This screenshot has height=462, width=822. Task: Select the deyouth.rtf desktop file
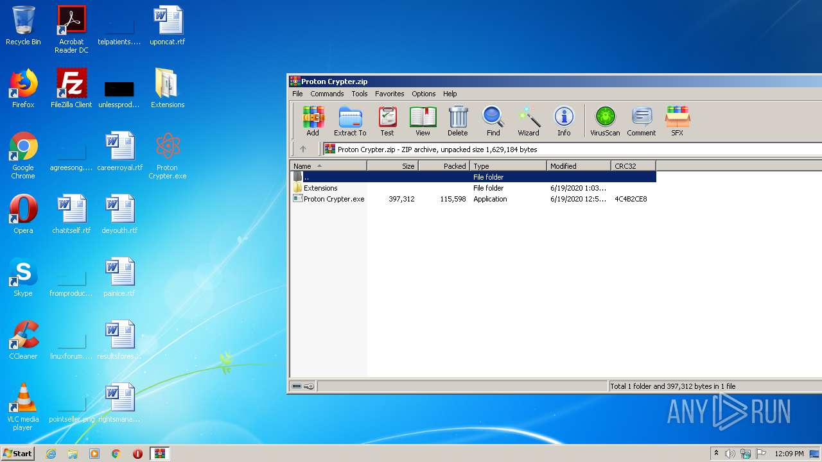(x=119, y=214)
